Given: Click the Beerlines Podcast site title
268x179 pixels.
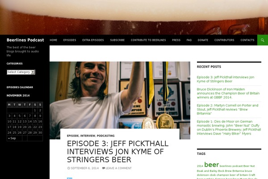Looking at the screenshot, I should (x=25, y=40).
